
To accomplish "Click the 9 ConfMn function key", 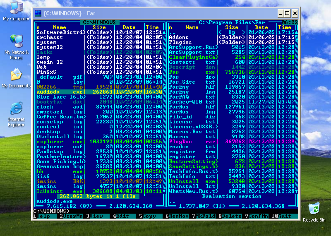I will (x=257, y=216).
